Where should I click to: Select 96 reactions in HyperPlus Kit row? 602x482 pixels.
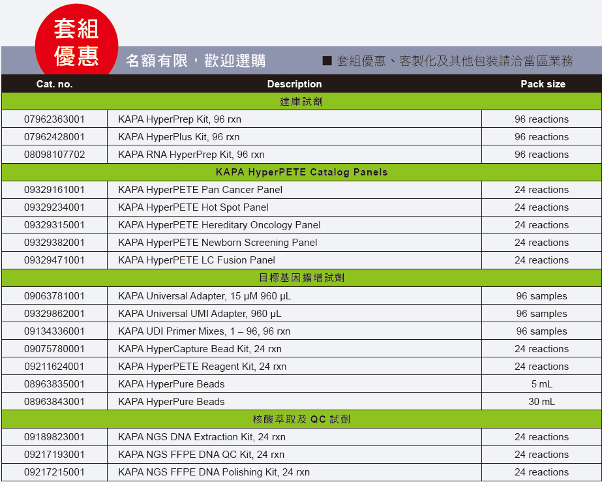point(542,137)
